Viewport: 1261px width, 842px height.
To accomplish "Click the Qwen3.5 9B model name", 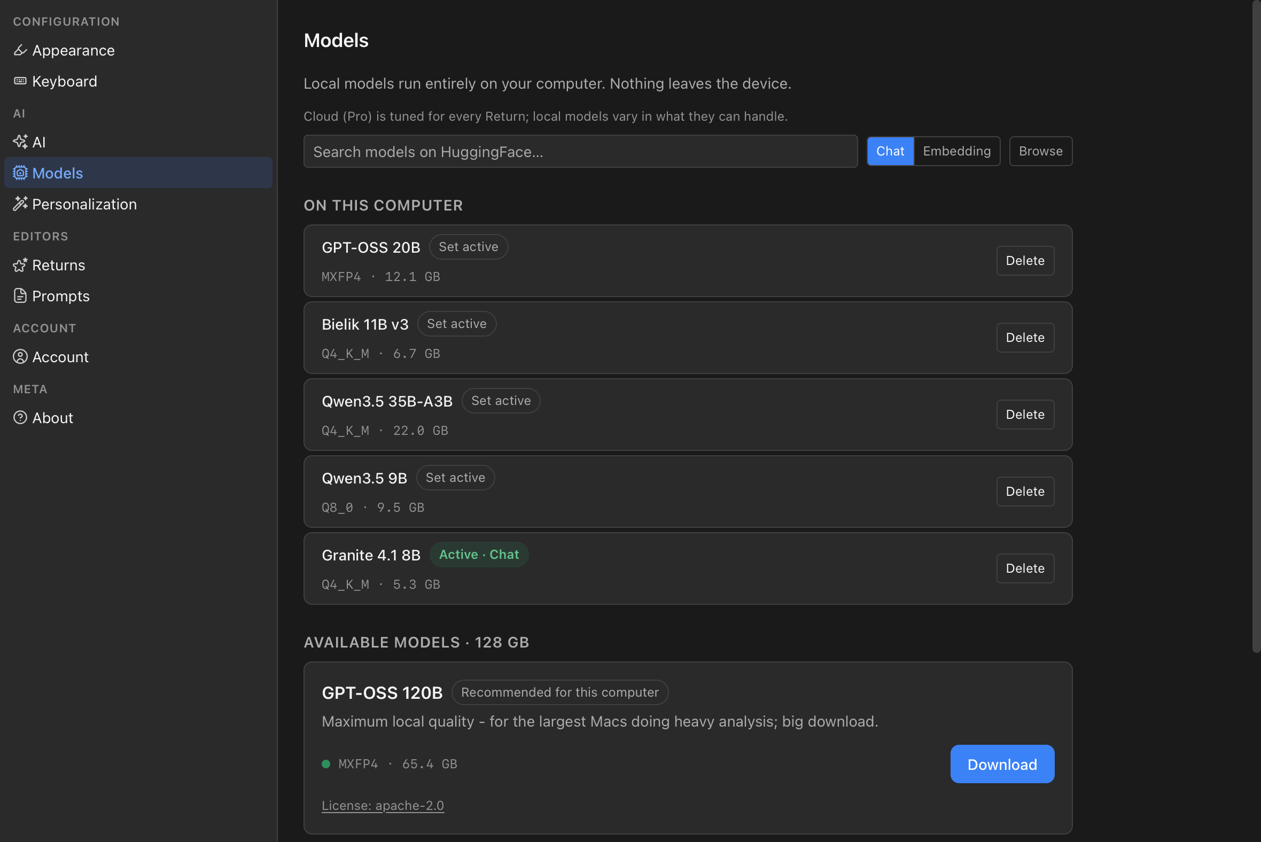I will (x=364, y=478).
